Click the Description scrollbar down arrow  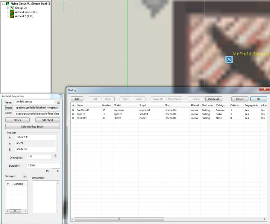[x=58, y=211]
